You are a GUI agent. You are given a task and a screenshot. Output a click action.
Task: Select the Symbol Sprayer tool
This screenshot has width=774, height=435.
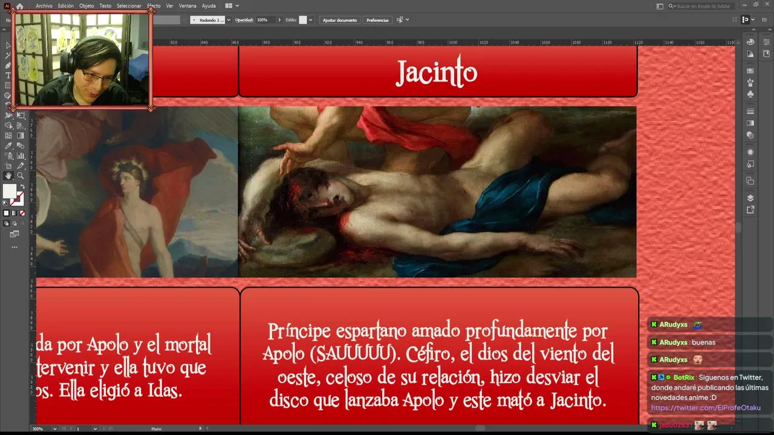point(8,155)
